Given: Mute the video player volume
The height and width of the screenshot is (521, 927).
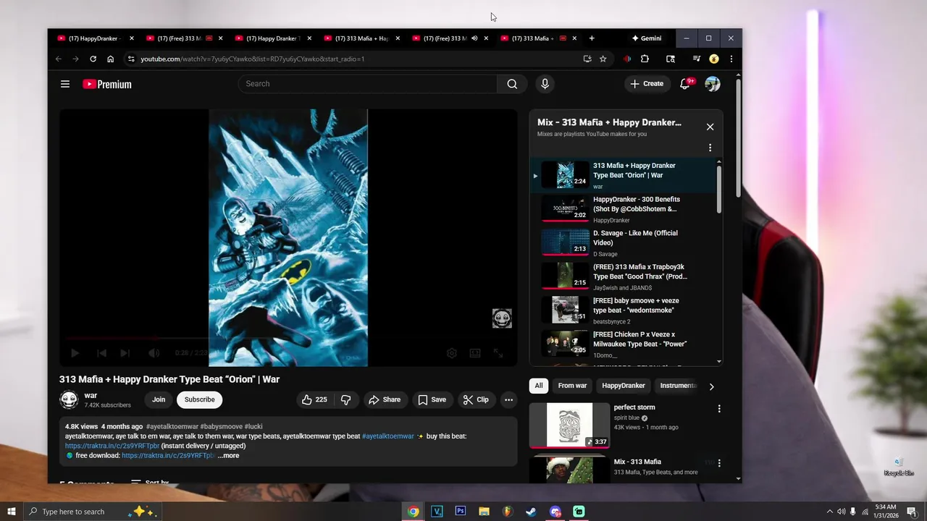Looking at the screenshot, I should (154, 353).
